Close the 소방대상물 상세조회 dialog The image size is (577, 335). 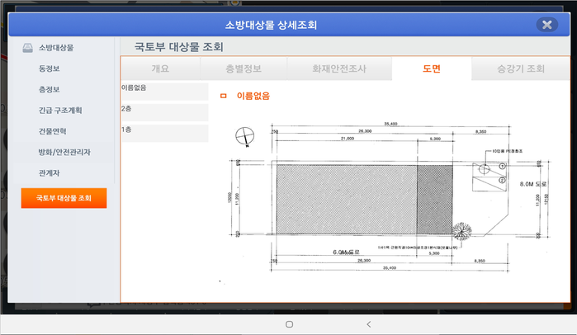(546, 25)
